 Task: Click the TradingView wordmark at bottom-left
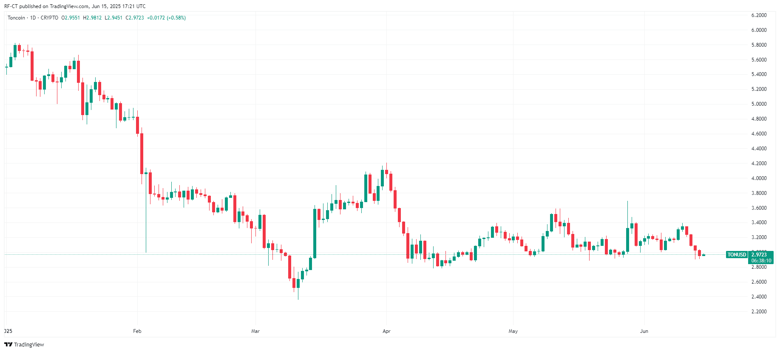pyautogui.click(x=29, y=344)
